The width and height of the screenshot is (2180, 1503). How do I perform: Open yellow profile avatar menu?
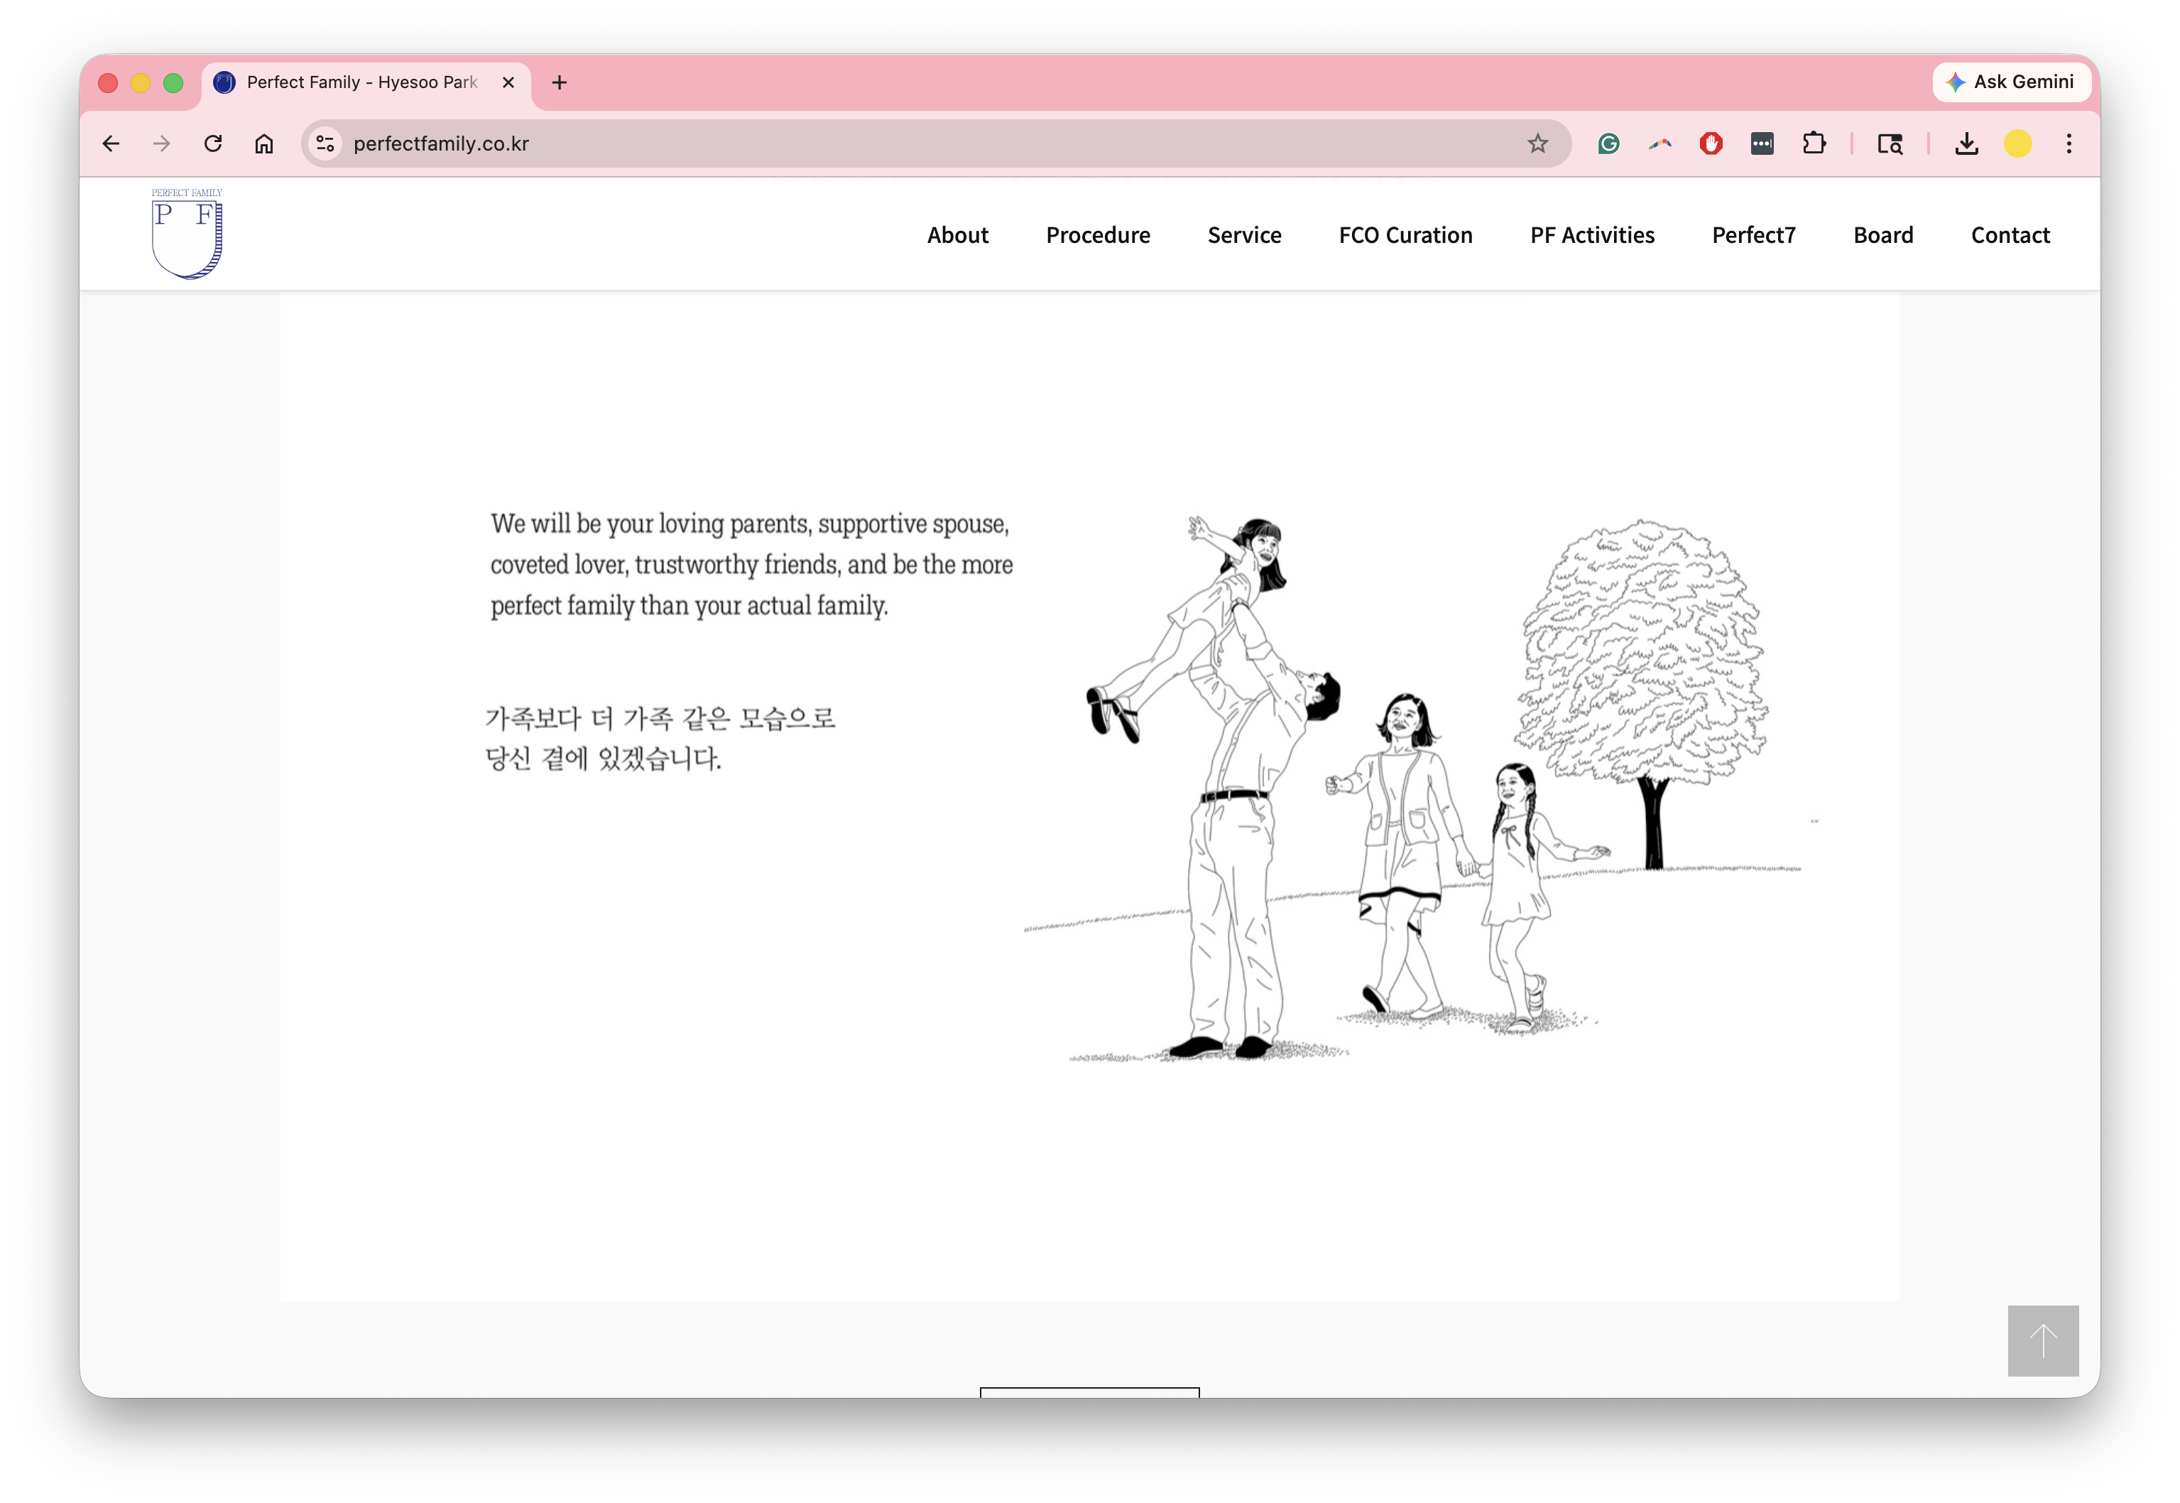pos(2017,143)
